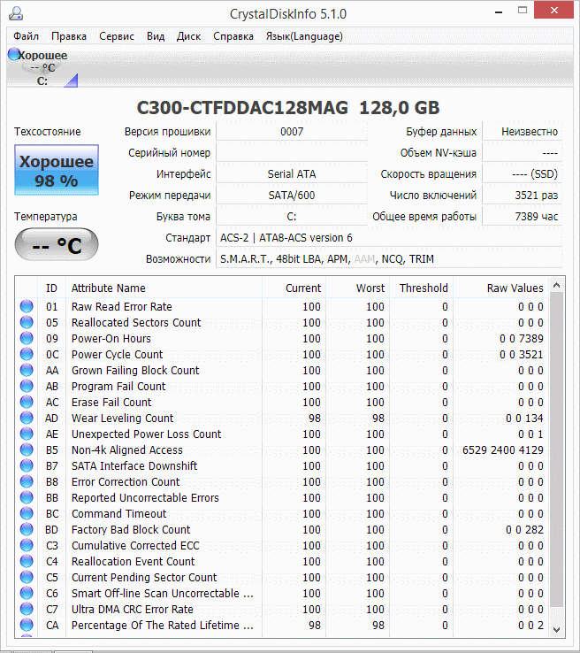Click the Wear Leveling Count attribute name
Screen dimensions: 580x653
pos(122,418)
